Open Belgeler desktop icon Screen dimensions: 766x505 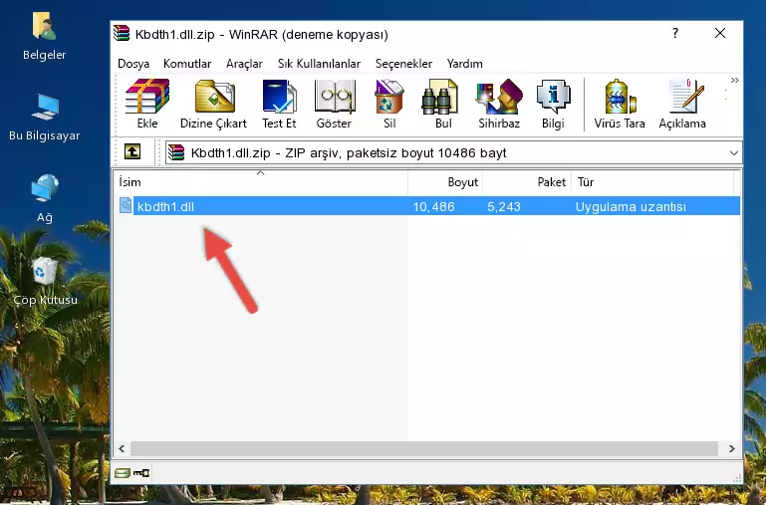coord(45,37)
